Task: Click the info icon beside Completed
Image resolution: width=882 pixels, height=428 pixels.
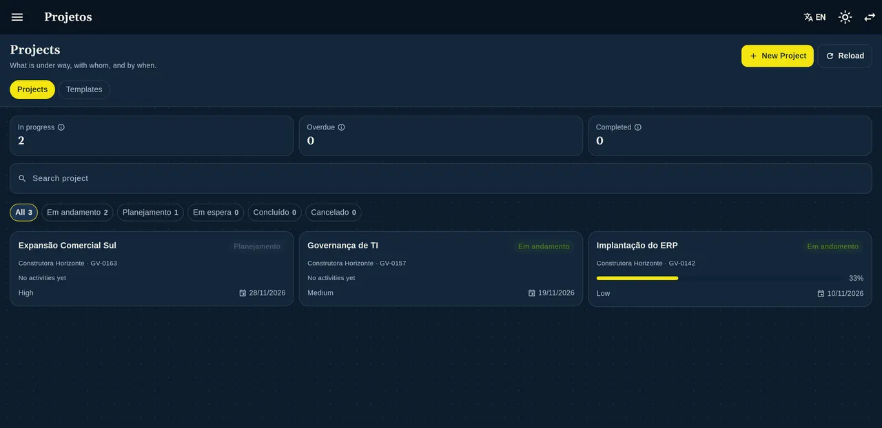Action: (x=637, y=127)
